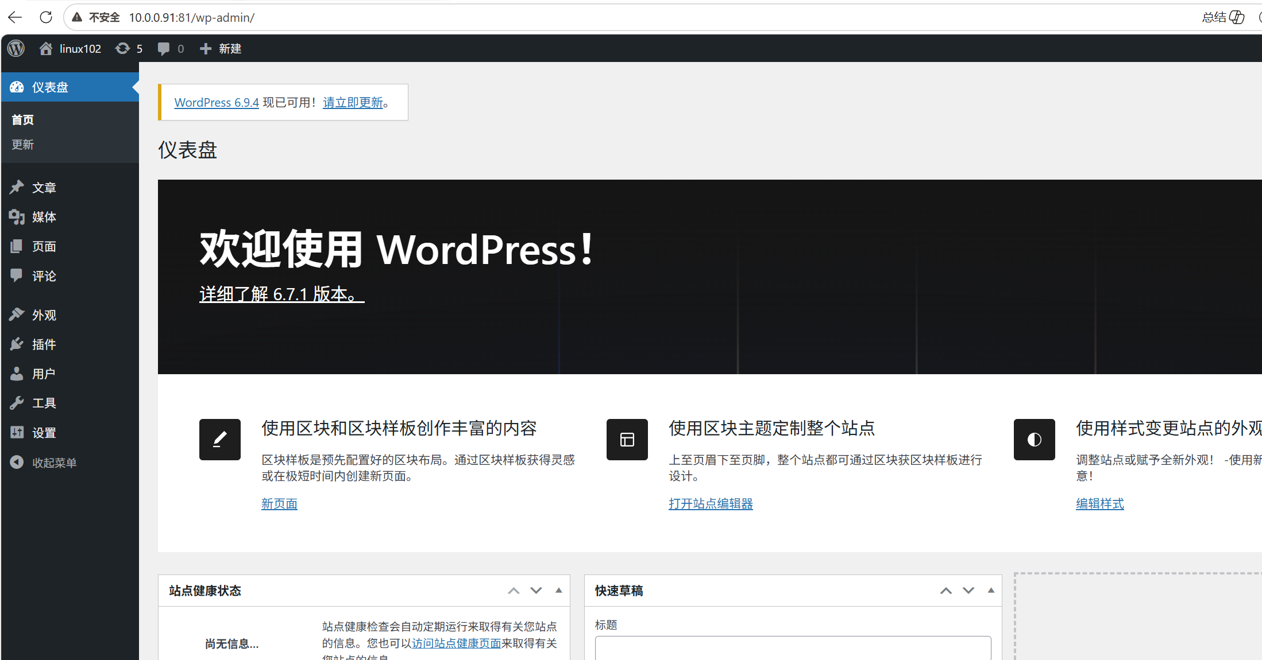Click the WordPress logo in admin bar
This screenshot has height=660, width=1262.
click(x=16, y=49)
